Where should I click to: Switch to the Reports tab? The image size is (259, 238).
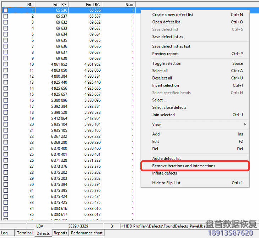pyautogui.click(x=60, y=233)
